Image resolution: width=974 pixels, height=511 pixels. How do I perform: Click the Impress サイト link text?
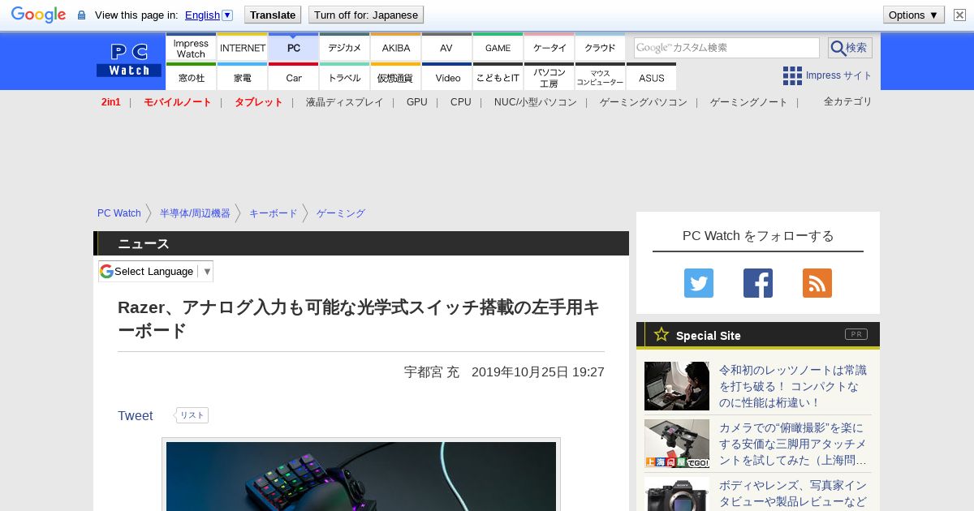coord(839,75)
